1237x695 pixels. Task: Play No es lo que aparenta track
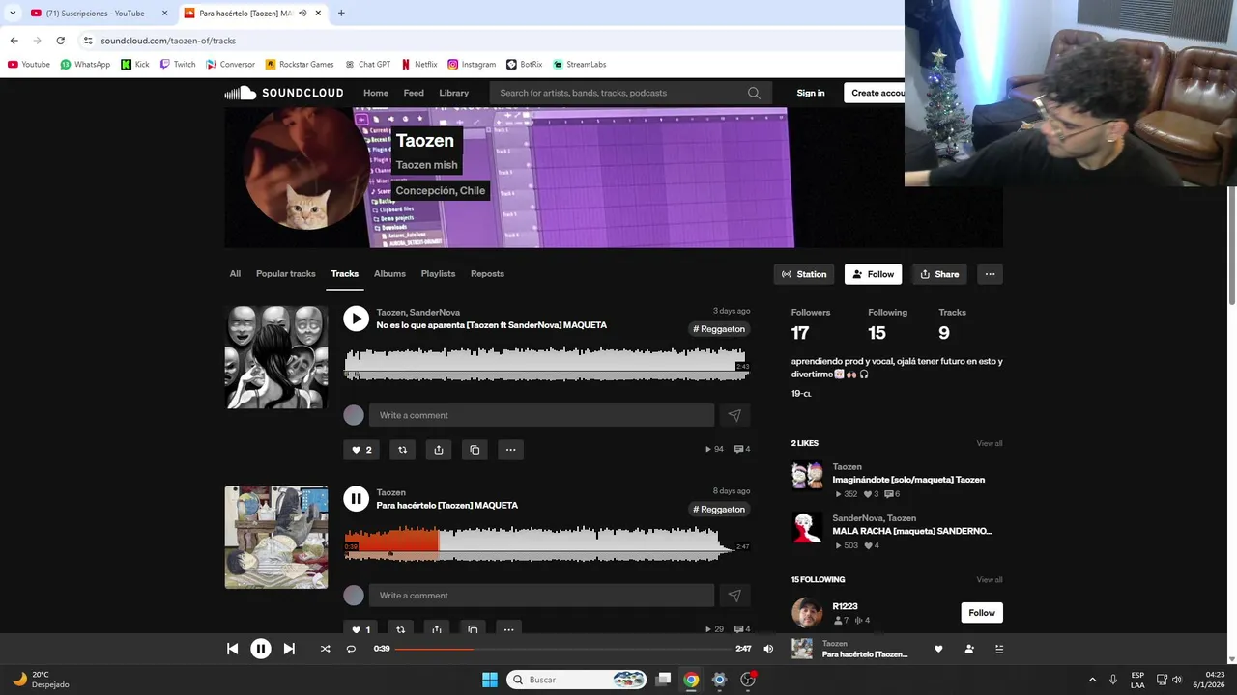356,319
